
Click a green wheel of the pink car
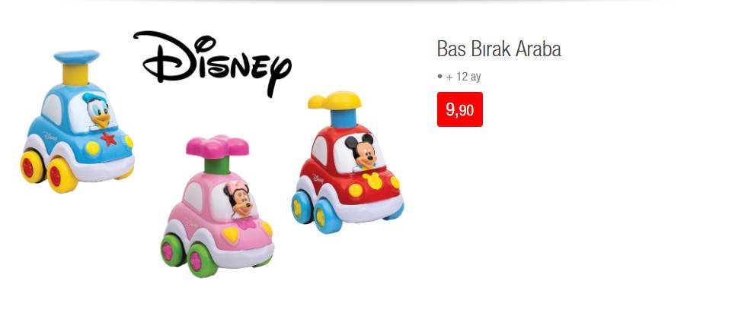click(202, 260)
